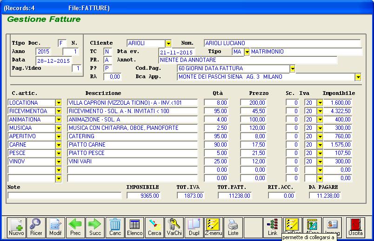Image resolution: width=374 pixels, height=241 pixels.
Task: Open Iva dropdown on 107,50 row
Action: coord(320,153)
